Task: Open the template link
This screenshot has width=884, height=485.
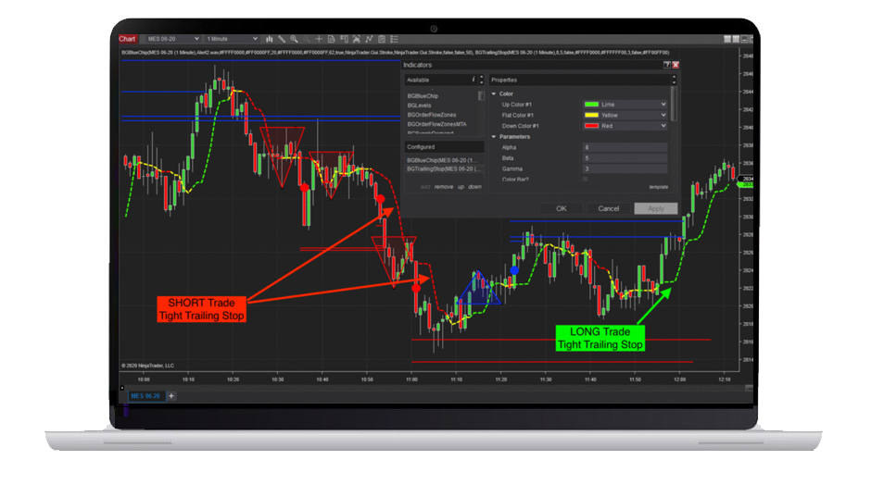Action: (x=658, y=187)
